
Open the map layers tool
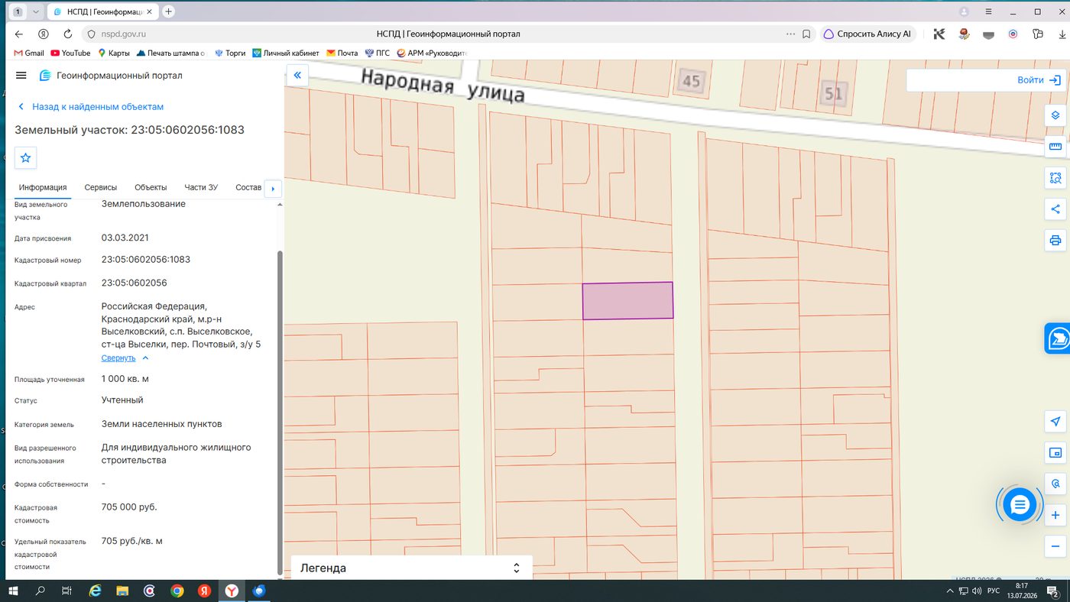click(x=1055, y=115)
